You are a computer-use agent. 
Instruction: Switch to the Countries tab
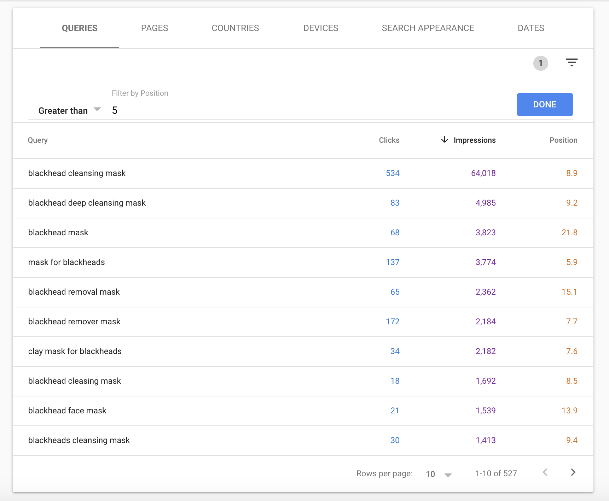point(235,28)
